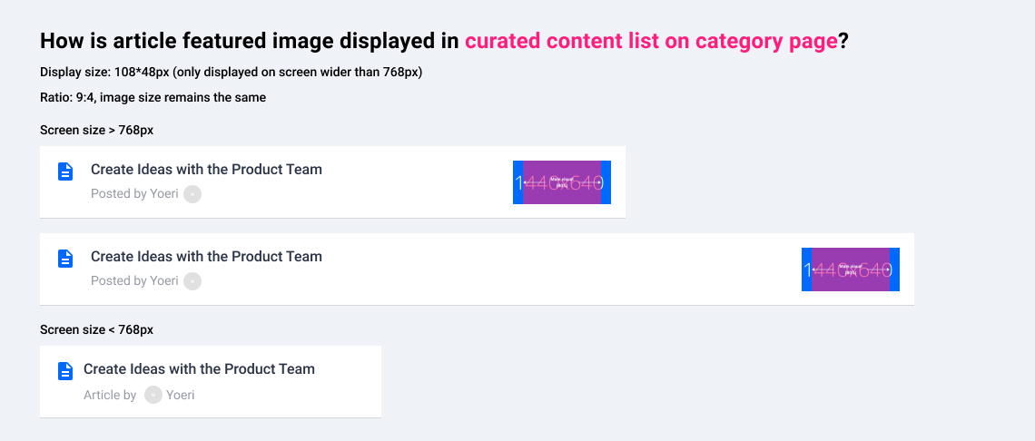Image resolution: width=1035 pixels, height=441 pixels.
Task: Open 'Create Ideas with the Product Team' in the medium-width card
Action: click(x=206, y=170)
